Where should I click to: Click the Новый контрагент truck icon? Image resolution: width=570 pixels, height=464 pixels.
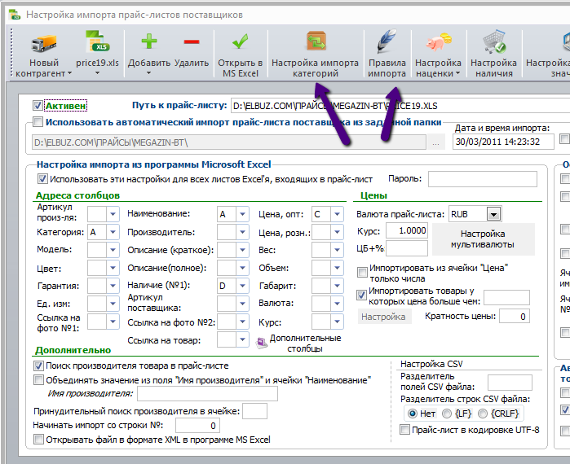pos(44,43)
